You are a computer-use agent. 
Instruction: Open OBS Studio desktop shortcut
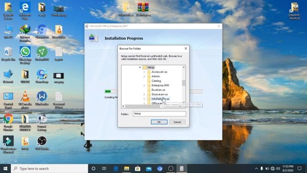point(42,143)
